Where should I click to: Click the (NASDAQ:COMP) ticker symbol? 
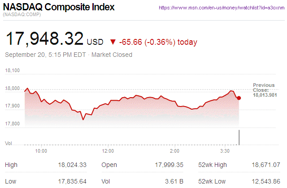point(21,16)
